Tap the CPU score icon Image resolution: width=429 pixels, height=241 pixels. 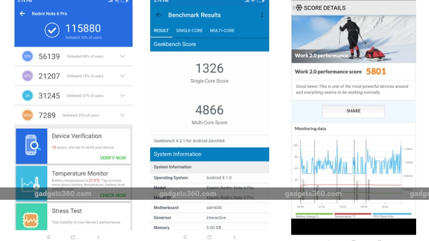27,56
